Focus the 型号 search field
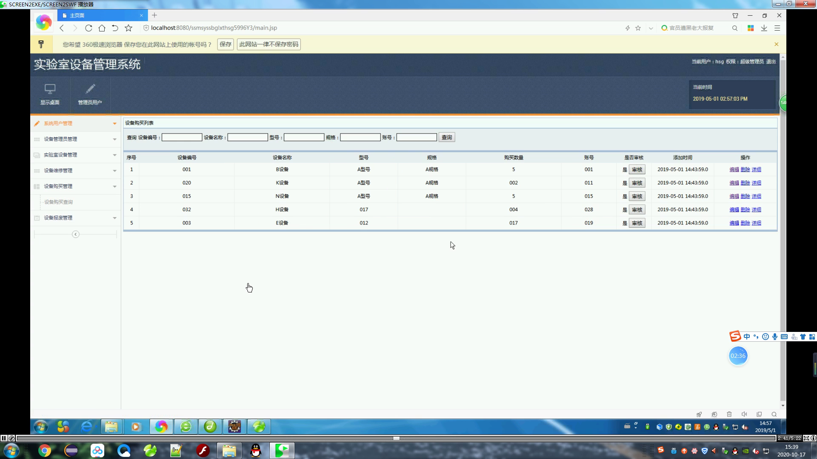817x459 pixels. 304,137
